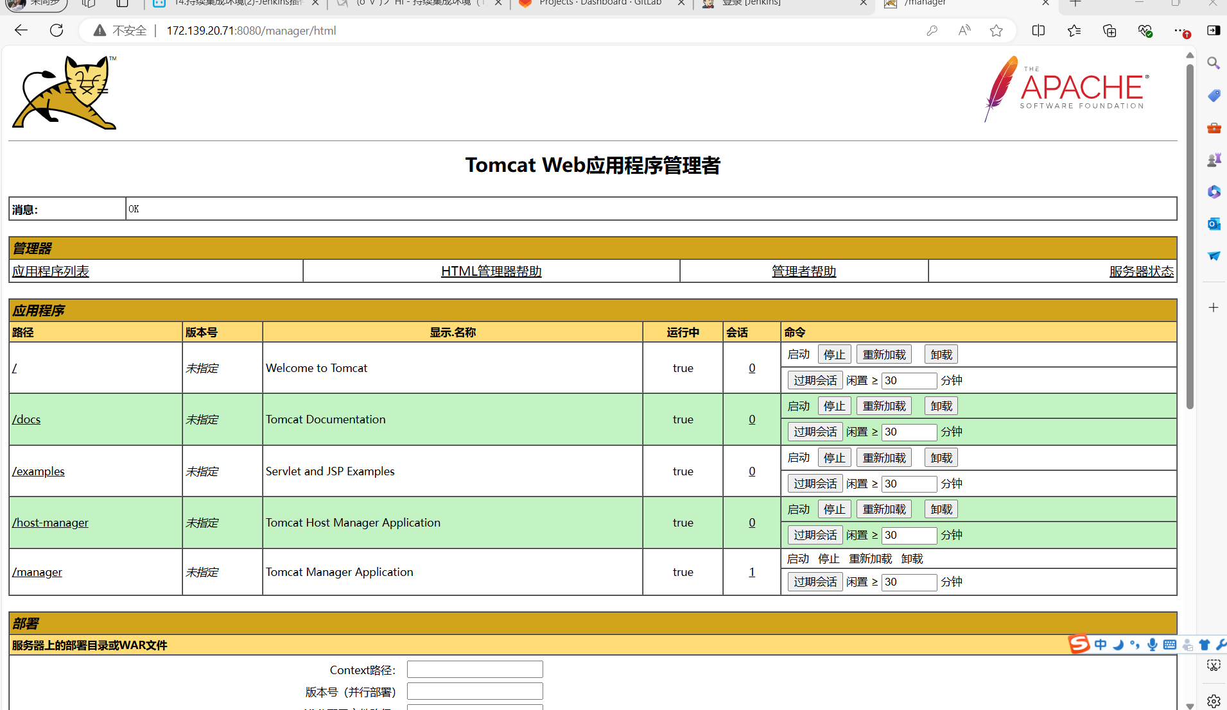Open the Sogou soft keyboard icon

(x=1170, y=645)
